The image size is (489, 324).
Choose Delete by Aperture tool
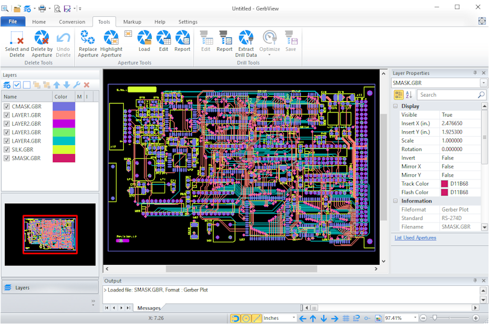coord(42,44)
